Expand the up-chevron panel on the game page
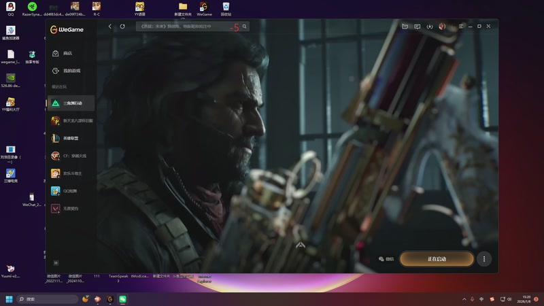 tap(301, 245)
